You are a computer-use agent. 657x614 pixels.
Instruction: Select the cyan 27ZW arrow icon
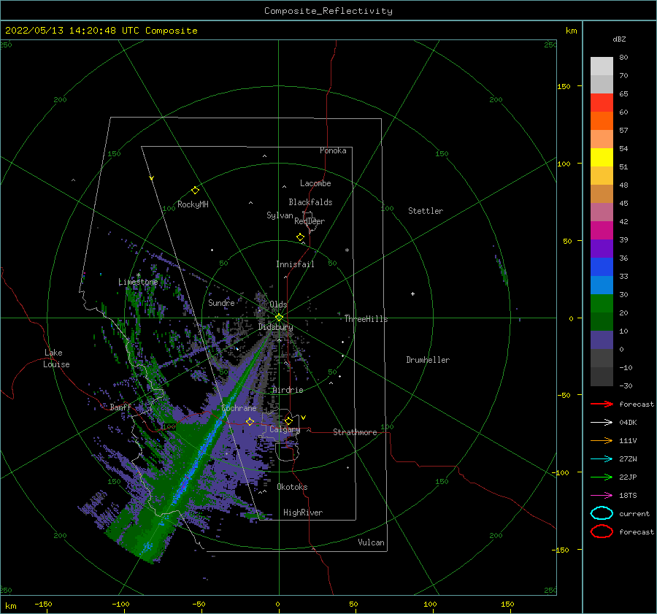click(602, 459)
